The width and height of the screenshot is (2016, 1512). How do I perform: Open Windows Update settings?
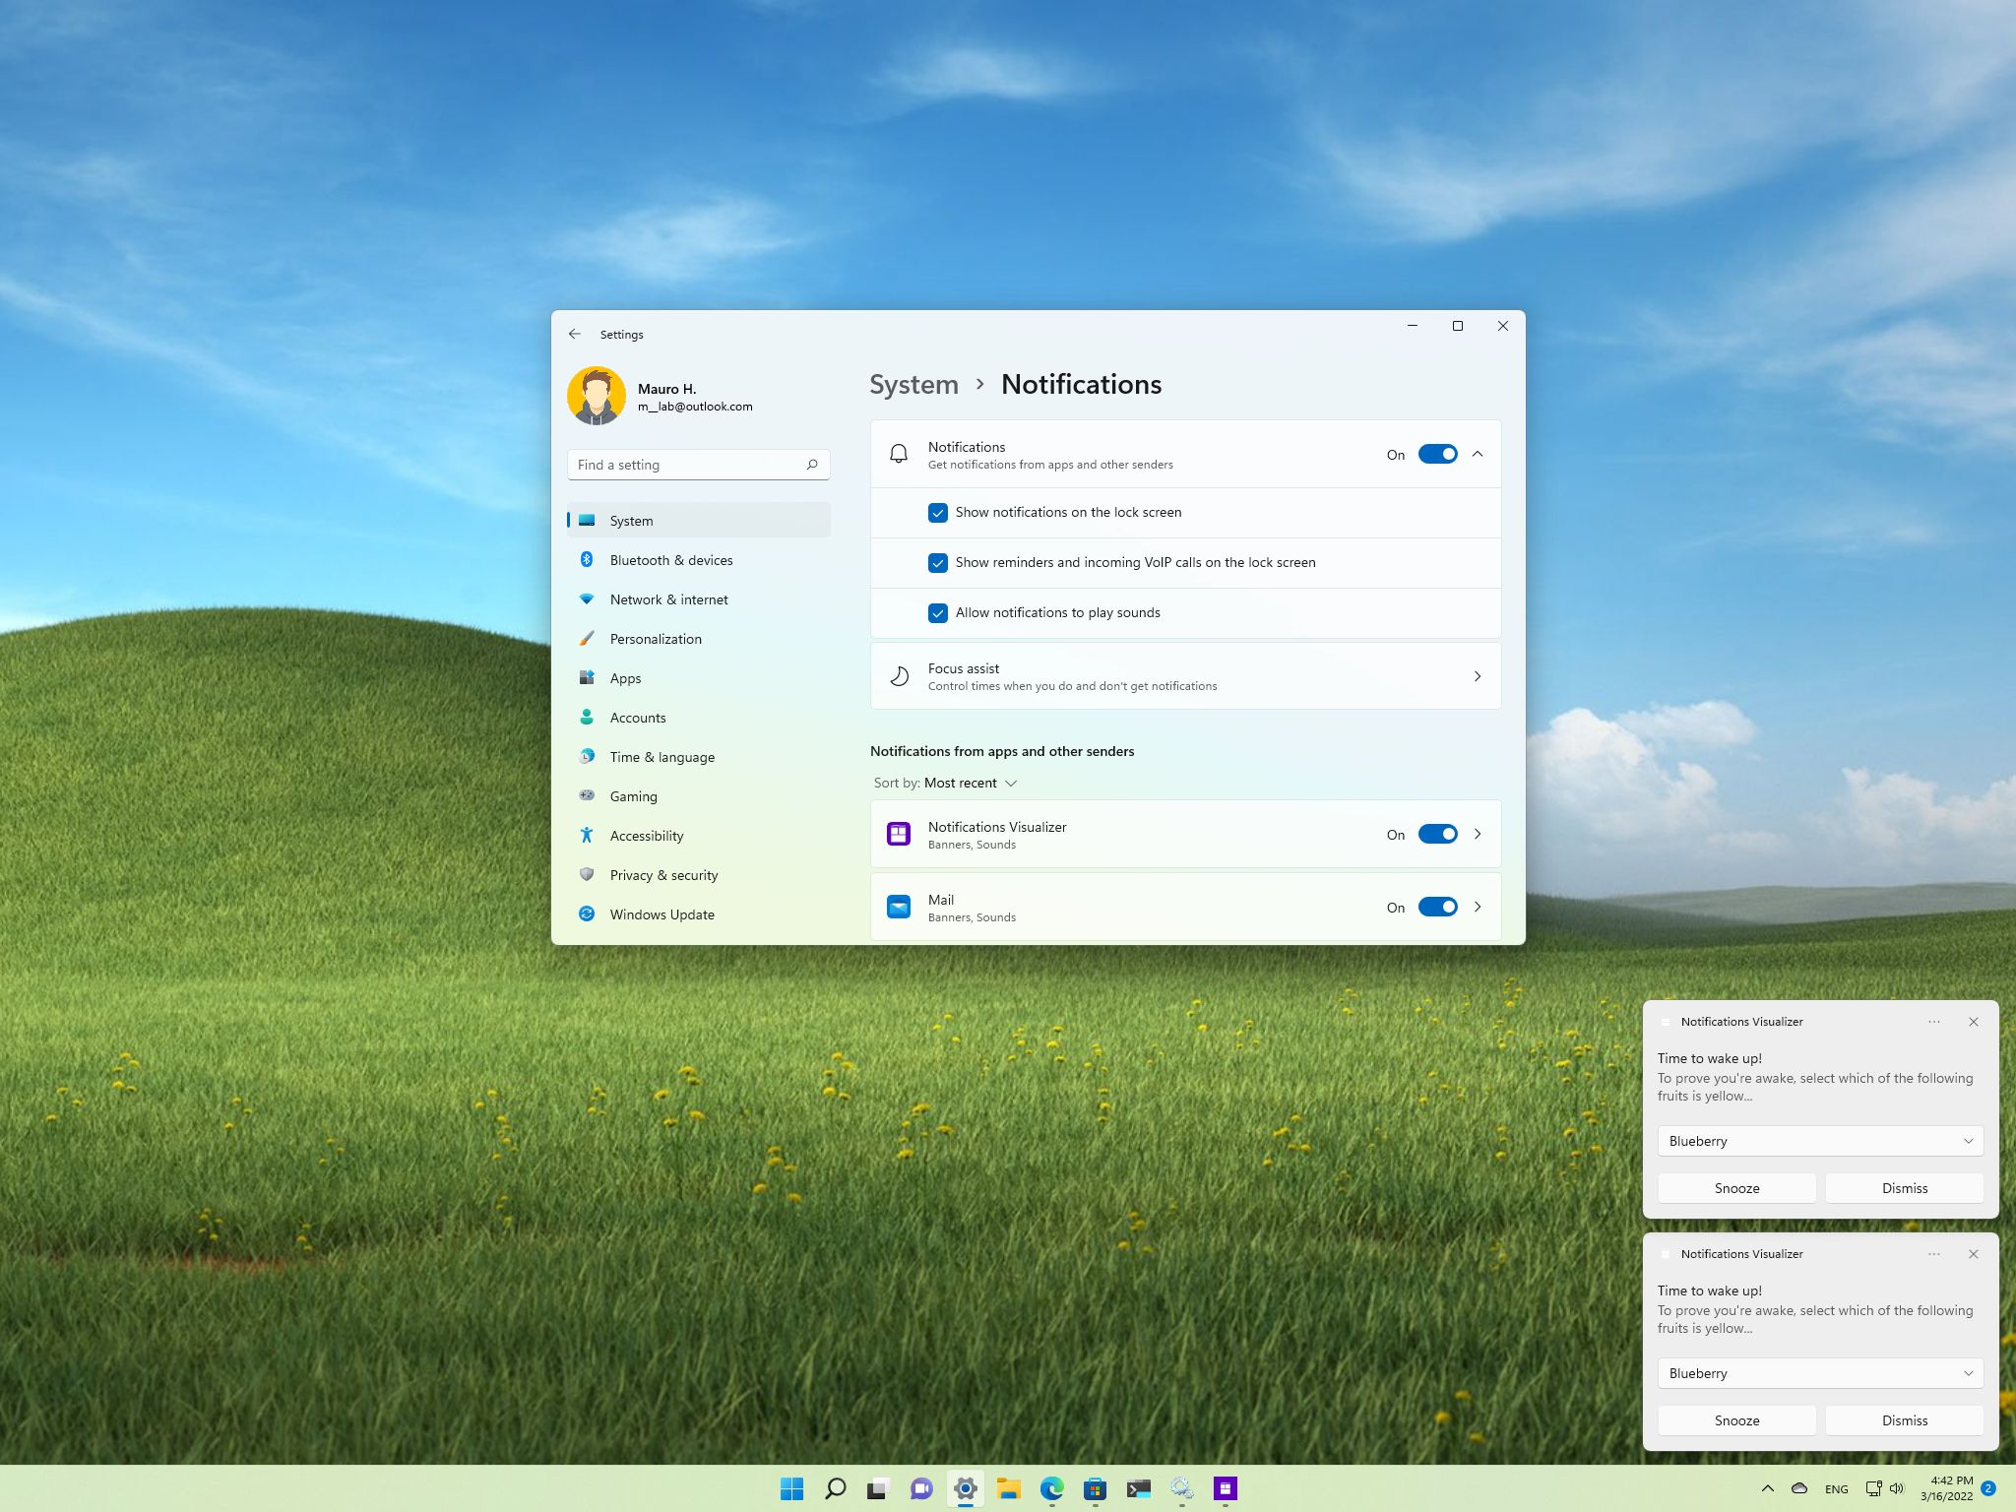point(661,913)
